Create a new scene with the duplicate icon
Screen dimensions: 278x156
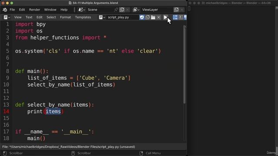click(122, 10)
